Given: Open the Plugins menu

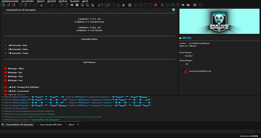Looking at the screenshot, I should pos(75,1).
